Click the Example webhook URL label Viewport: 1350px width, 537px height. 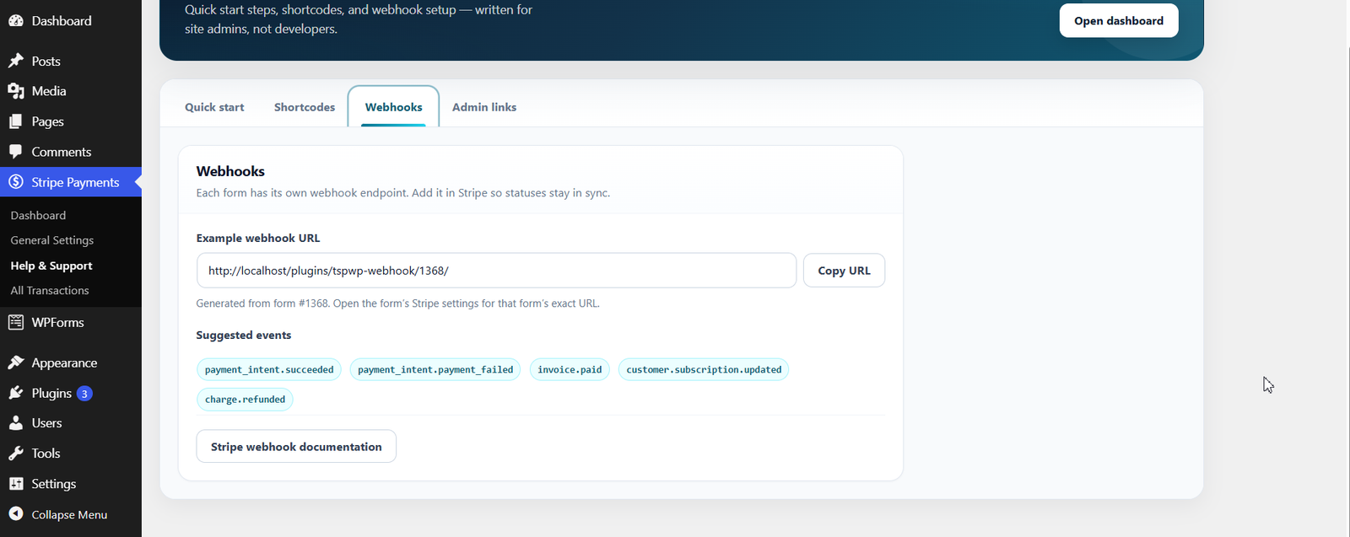coord(258,238)
